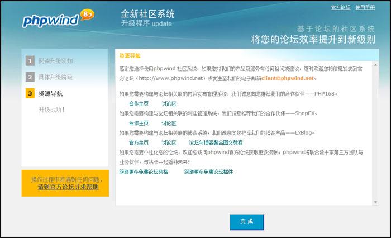Select step 3 number badge
Screen dimensions: 391x238
point(30,93)
